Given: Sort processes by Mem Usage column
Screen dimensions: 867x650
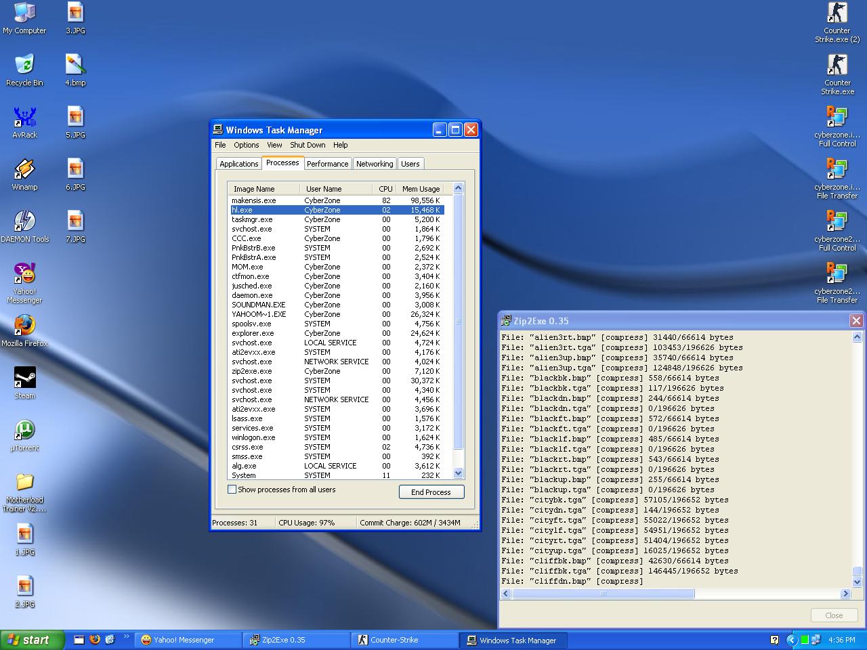Looking at the screenshot, I should (x=421, y=189).
